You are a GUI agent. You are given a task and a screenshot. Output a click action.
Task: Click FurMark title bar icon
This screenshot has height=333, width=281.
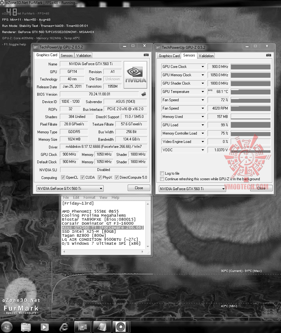pyautogui.click(x=2, y=3)
